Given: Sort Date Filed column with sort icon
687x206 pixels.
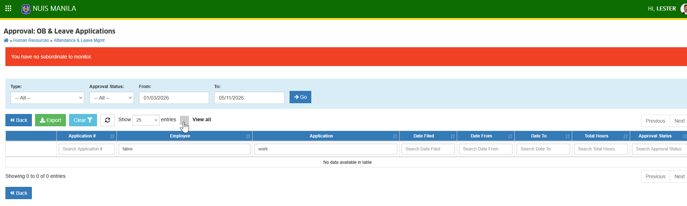Looking at the screenshot, I should click(452, 136).
